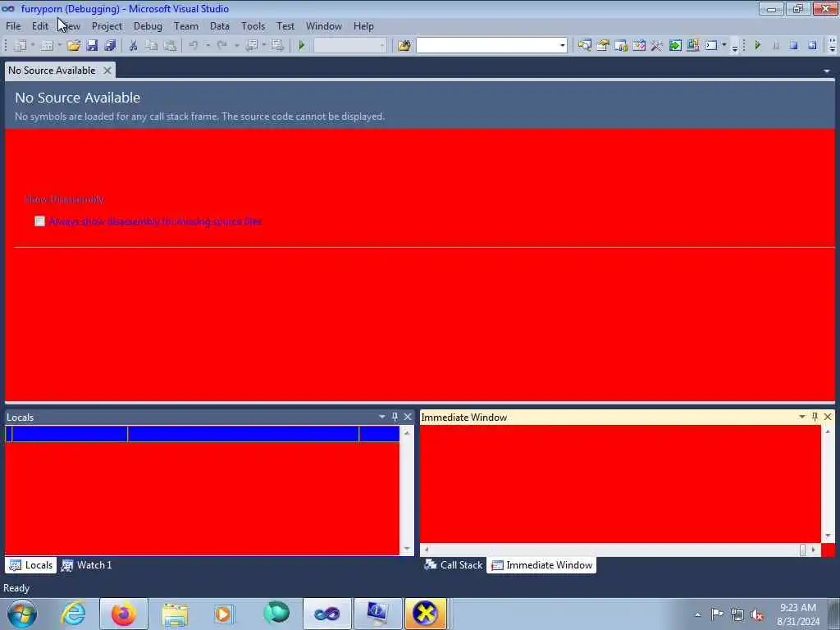Open the Immediate Window position dropdown arrow
The image size is (840, 630).
[x=802, y=416]
